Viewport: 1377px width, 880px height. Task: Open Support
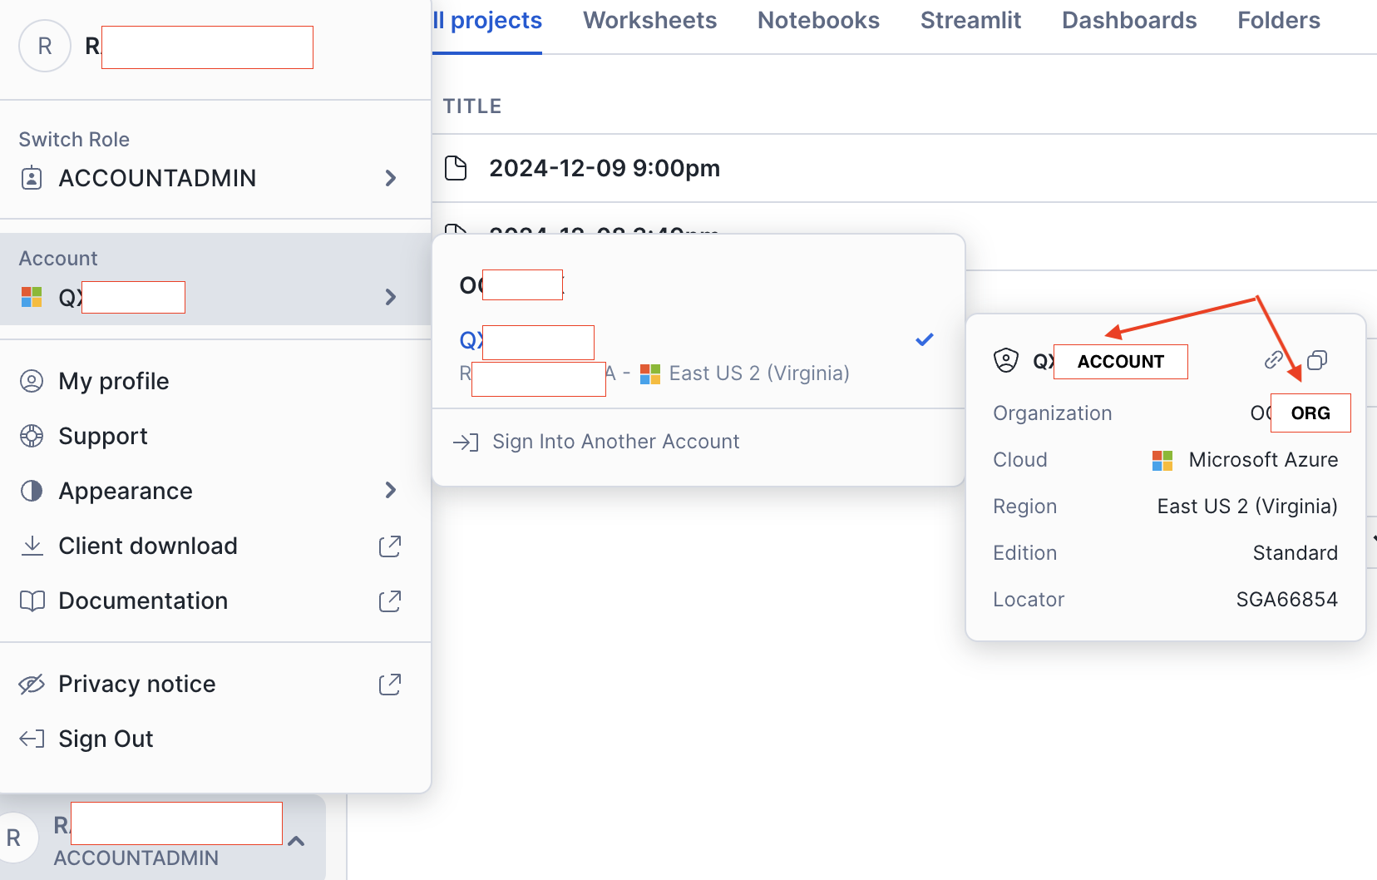[x=103, y=436]
